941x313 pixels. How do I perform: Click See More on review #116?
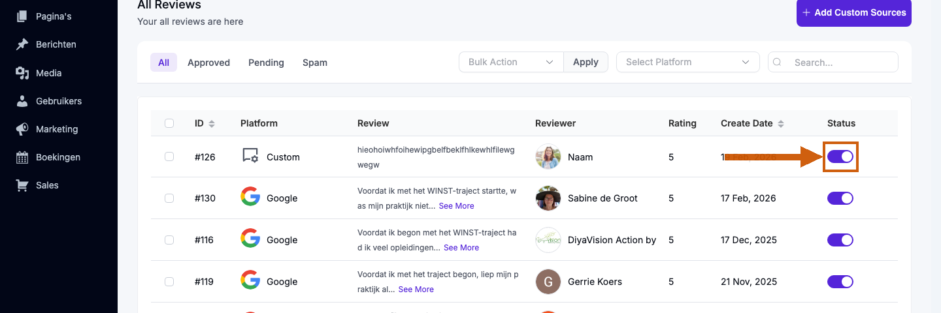pyautogui.click(x=461, y=247)
